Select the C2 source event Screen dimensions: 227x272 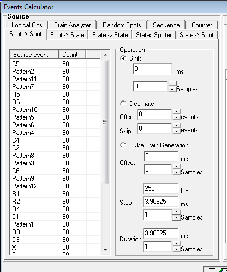click(55, 148)
